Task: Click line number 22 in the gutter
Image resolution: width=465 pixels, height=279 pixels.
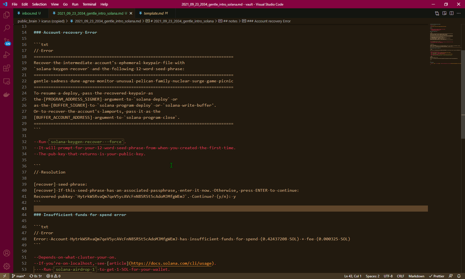Action: coord(24,81)
